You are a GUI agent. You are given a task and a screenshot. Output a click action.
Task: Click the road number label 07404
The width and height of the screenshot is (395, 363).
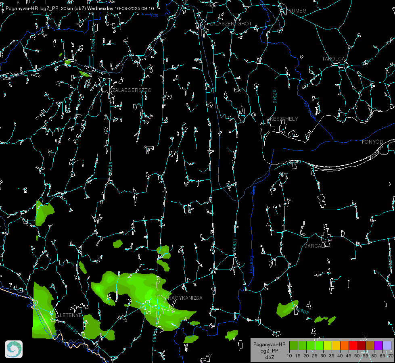point(93,46)
